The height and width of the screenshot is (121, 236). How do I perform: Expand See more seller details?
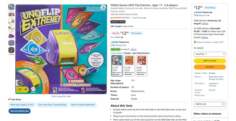point(200,95)
